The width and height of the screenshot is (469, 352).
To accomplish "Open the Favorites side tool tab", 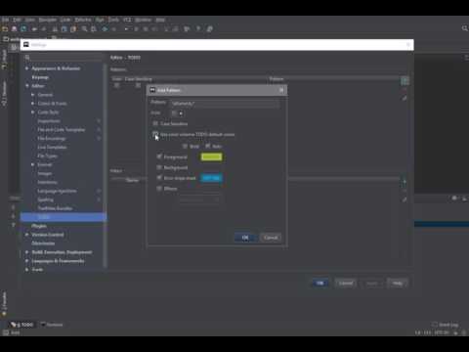I will pyautogui.click(x=4, y=304).
